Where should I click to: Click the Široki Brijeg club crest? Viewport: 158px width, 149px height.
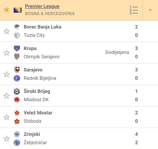pos(17,91)
